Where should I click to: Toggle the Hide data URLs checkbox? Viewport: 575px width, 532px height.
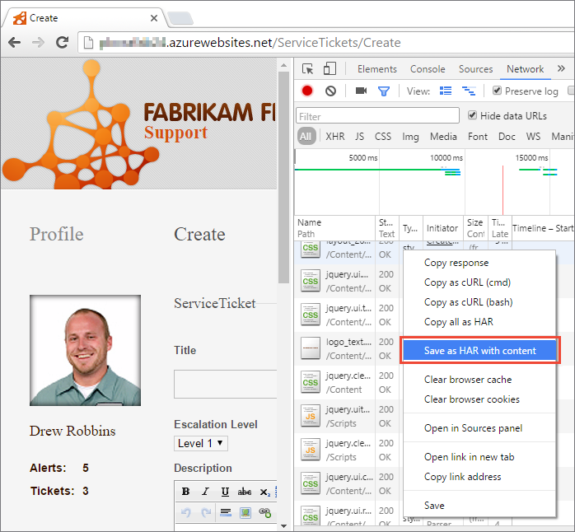(x=472, y=115)
